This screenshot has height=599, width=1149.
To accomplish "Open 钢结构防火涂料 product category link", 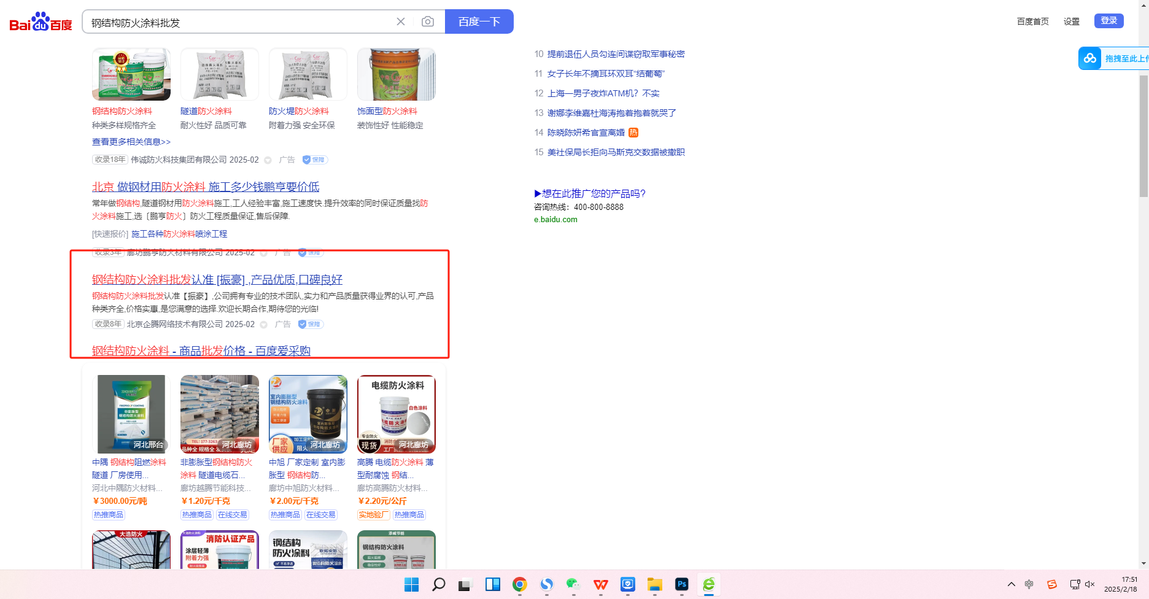I will coord(122,111).
